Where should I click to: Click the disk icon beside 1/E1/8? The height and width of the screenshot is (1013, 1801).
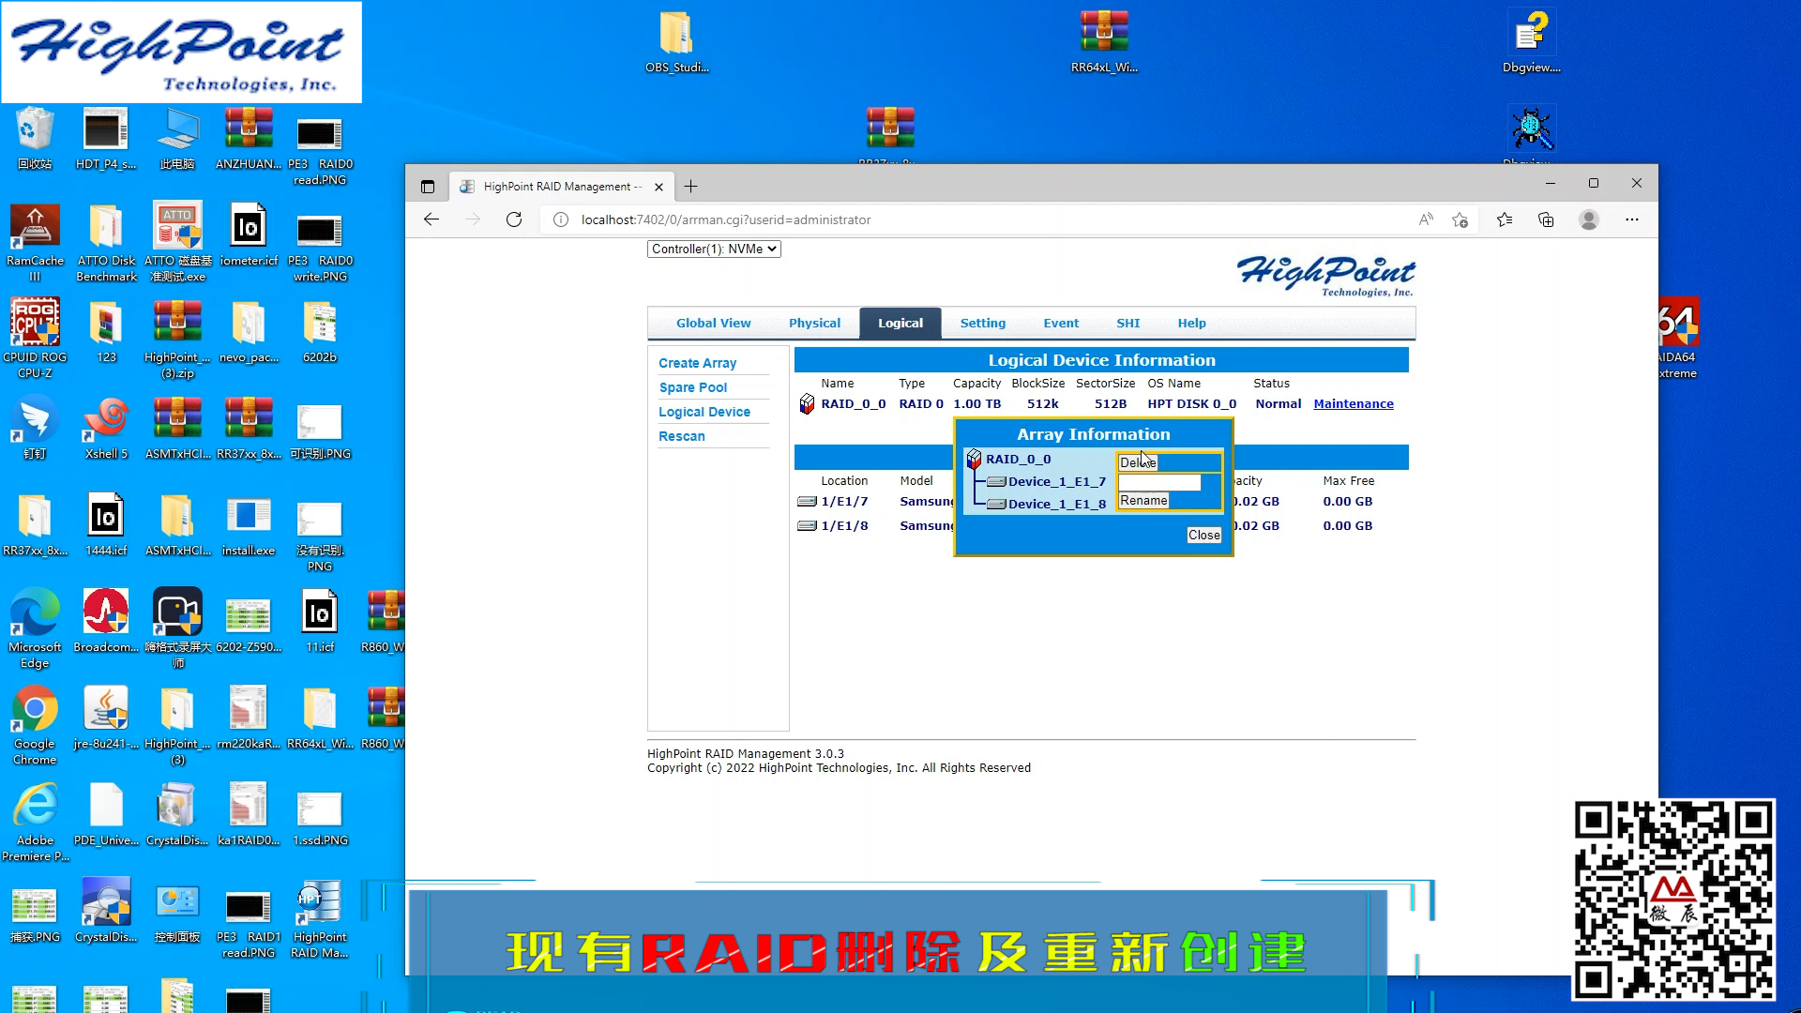click(x=807, y=526)
